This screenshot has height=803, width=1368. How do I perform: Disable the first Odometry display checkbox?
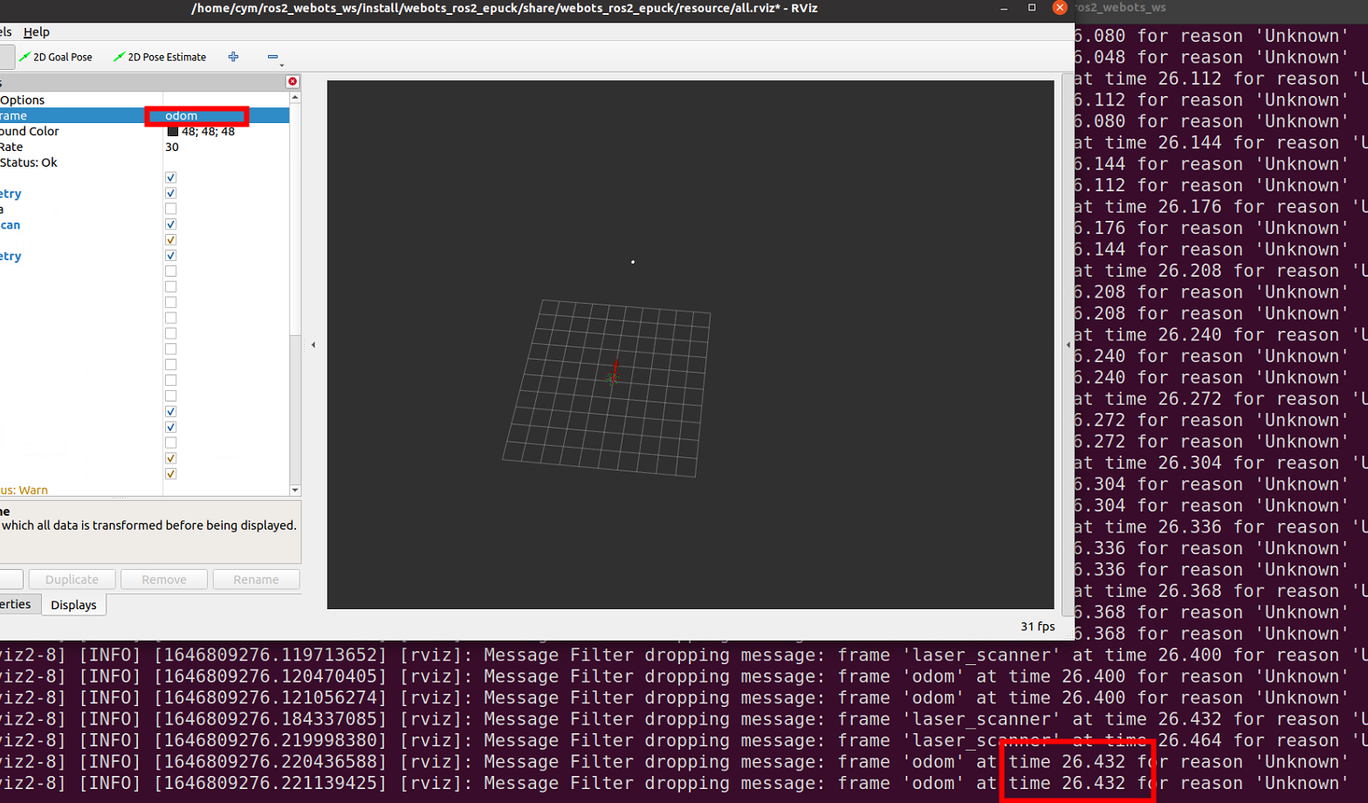(170, 193)
